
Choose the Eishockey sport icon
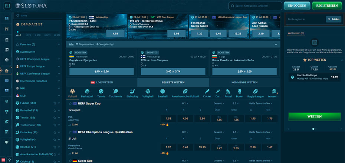click(132, 91)
